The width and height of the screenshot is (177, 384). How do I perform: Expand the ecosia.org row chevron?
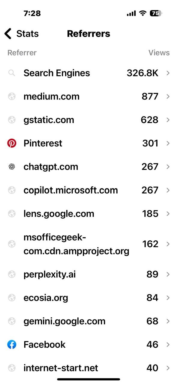tap(168, 298)
